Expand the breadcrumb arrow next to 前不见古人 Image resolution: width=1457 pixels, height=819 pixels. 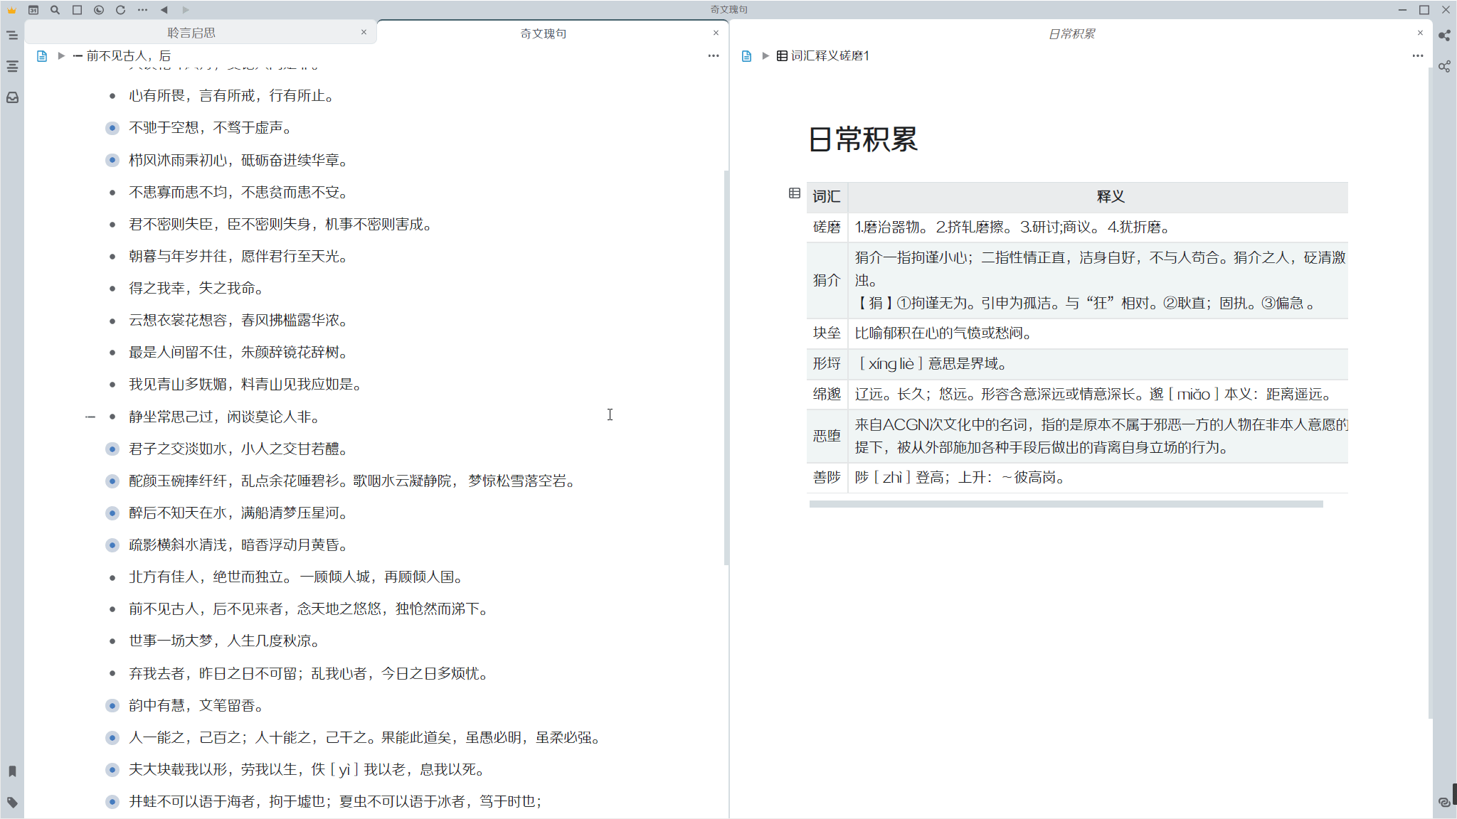(x=61, y=55)
